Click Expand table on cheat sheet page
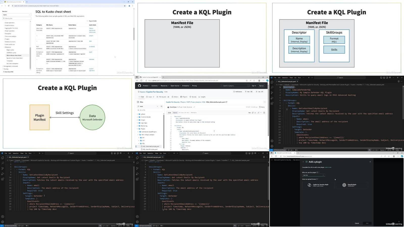 (x=92, y=21)
